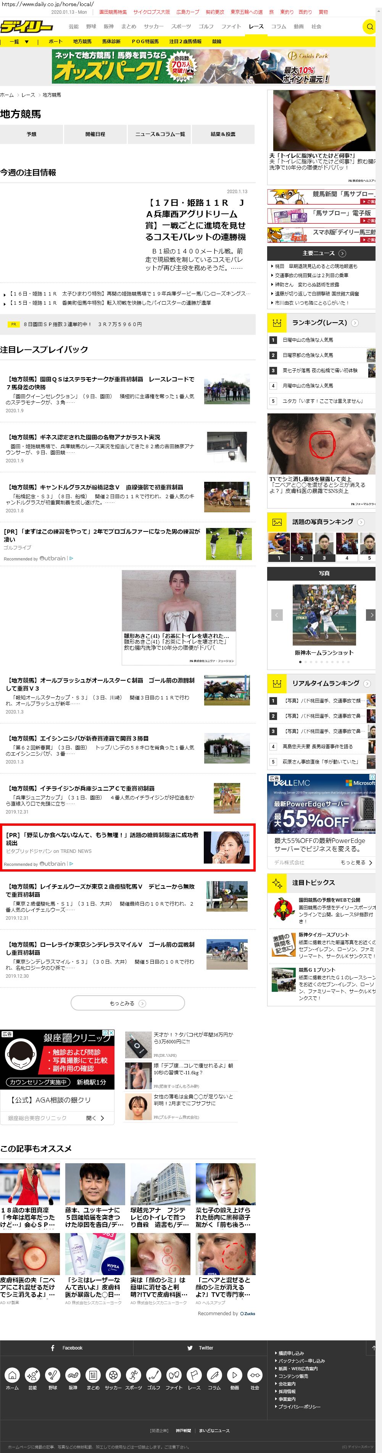Open article キャンドルグラスが船橋記念Ｖ
Screen dimensions: 382x1453
pyautogui.click(x=95, y=487)
